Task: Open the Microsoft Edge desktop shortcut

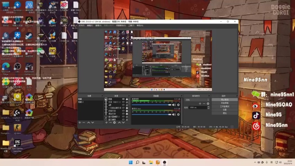Action: point(6,69)
